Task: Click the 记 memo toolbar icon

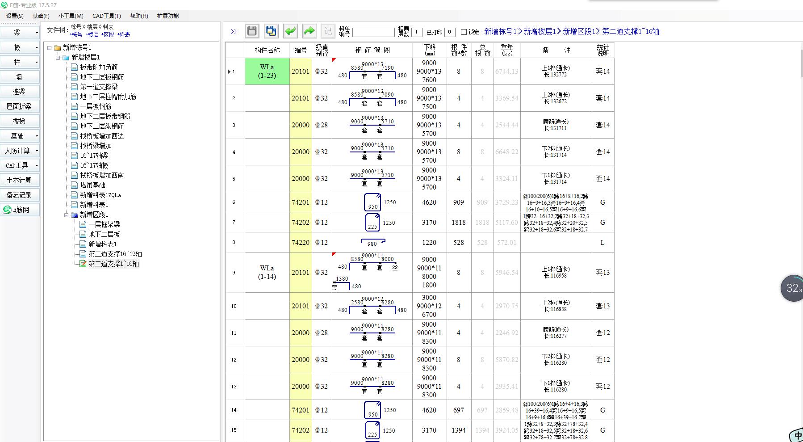Action: (x=328, y=31)
